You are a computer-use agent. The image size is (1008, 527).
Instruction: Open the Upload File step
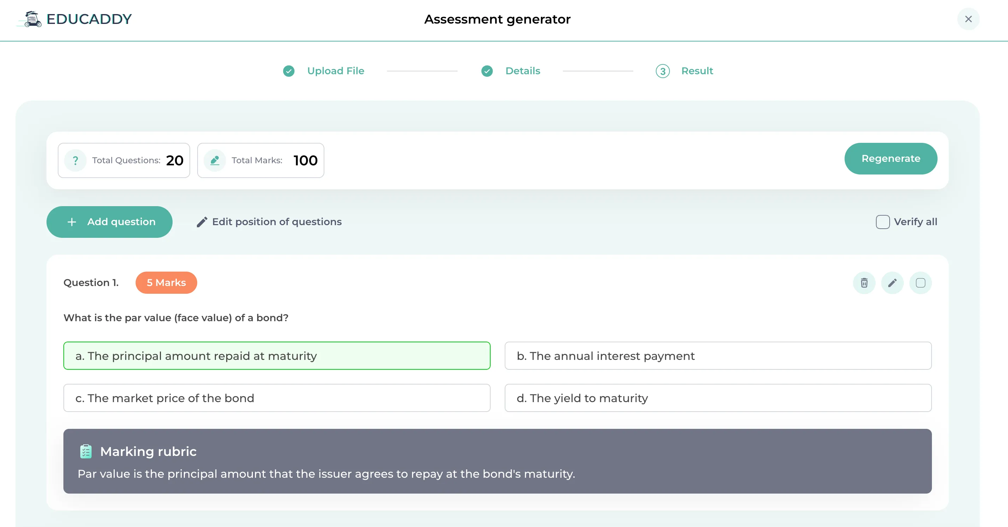[335, 71]
